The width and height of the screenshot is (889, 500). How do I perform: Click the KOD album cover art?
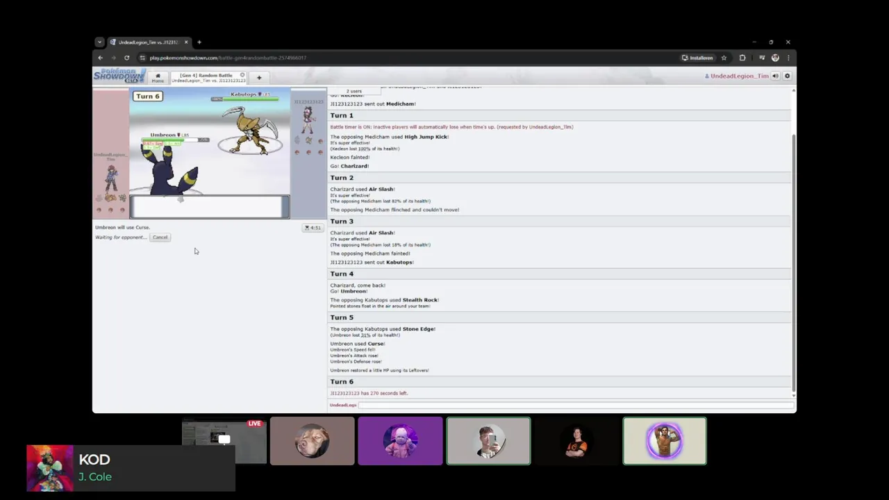pyautogui.click(x=50, y=468)
